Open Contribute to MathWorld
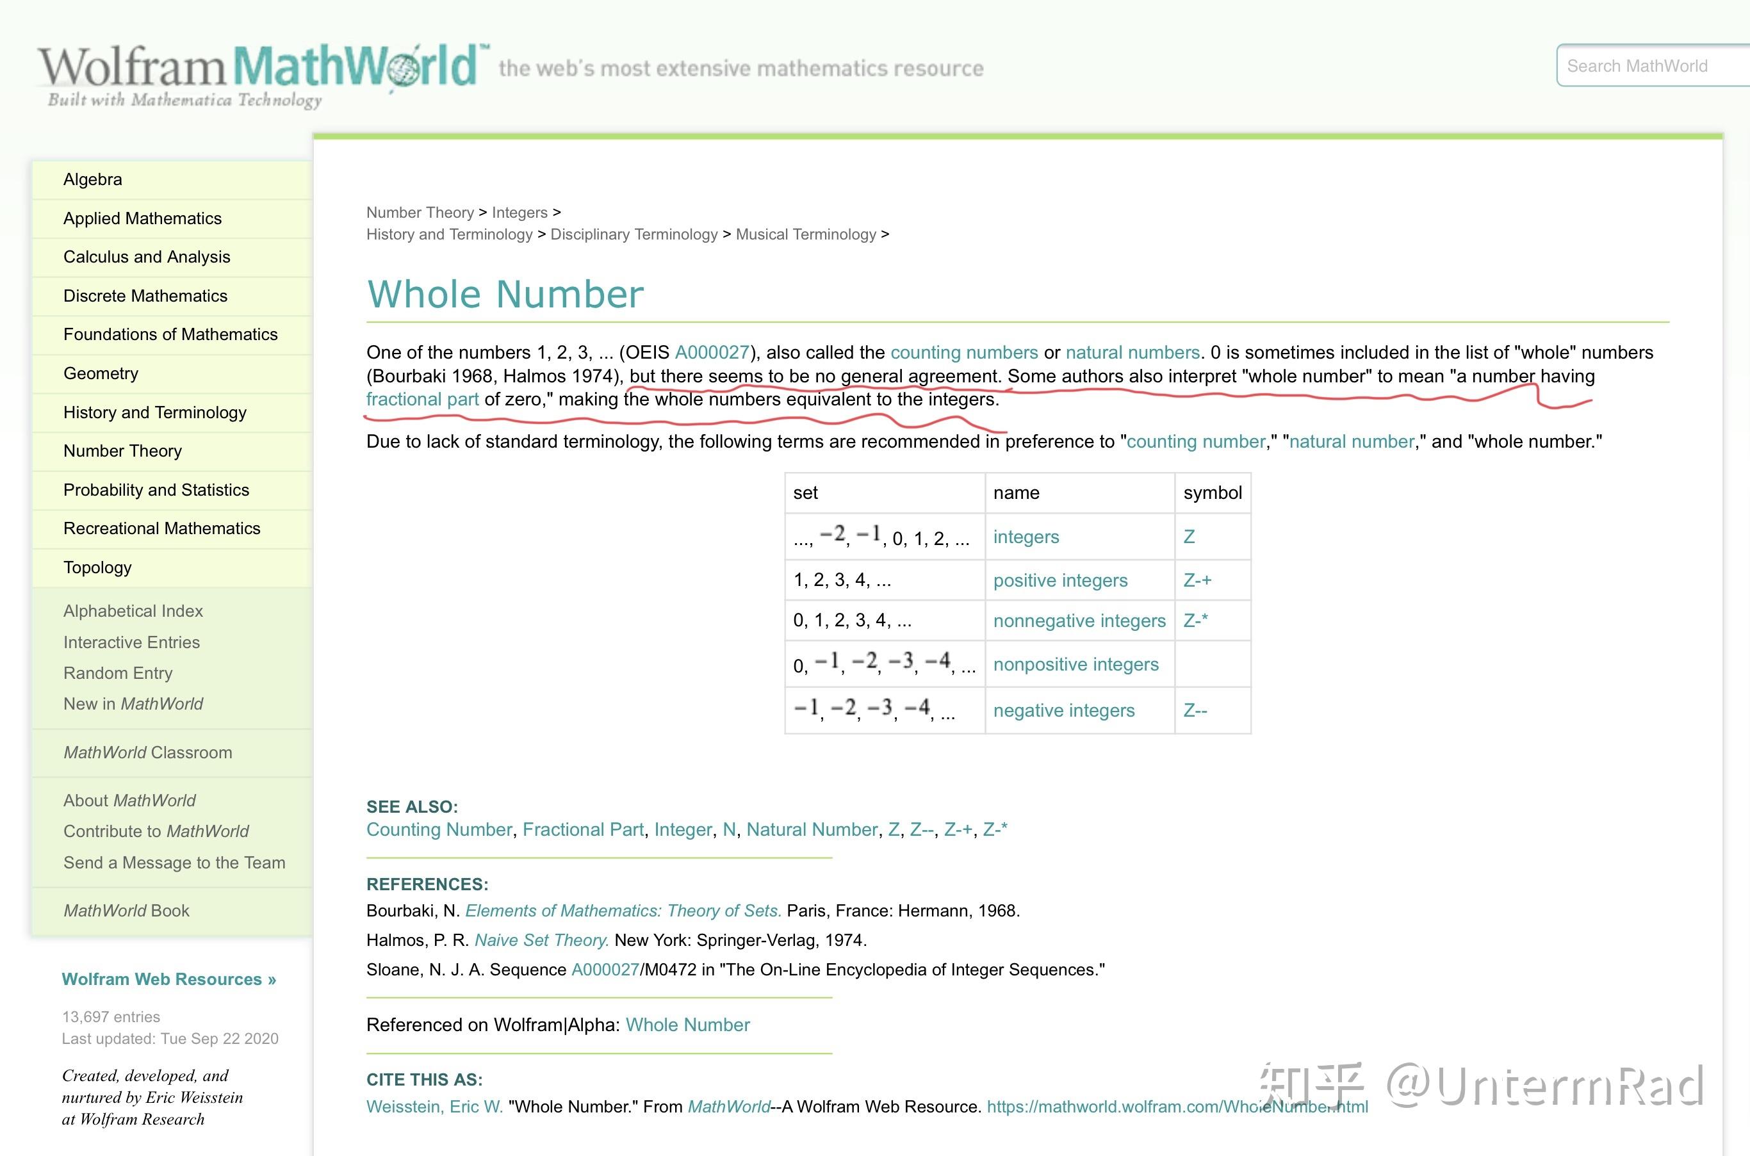 pyautogui.click(x=156, y=831)
